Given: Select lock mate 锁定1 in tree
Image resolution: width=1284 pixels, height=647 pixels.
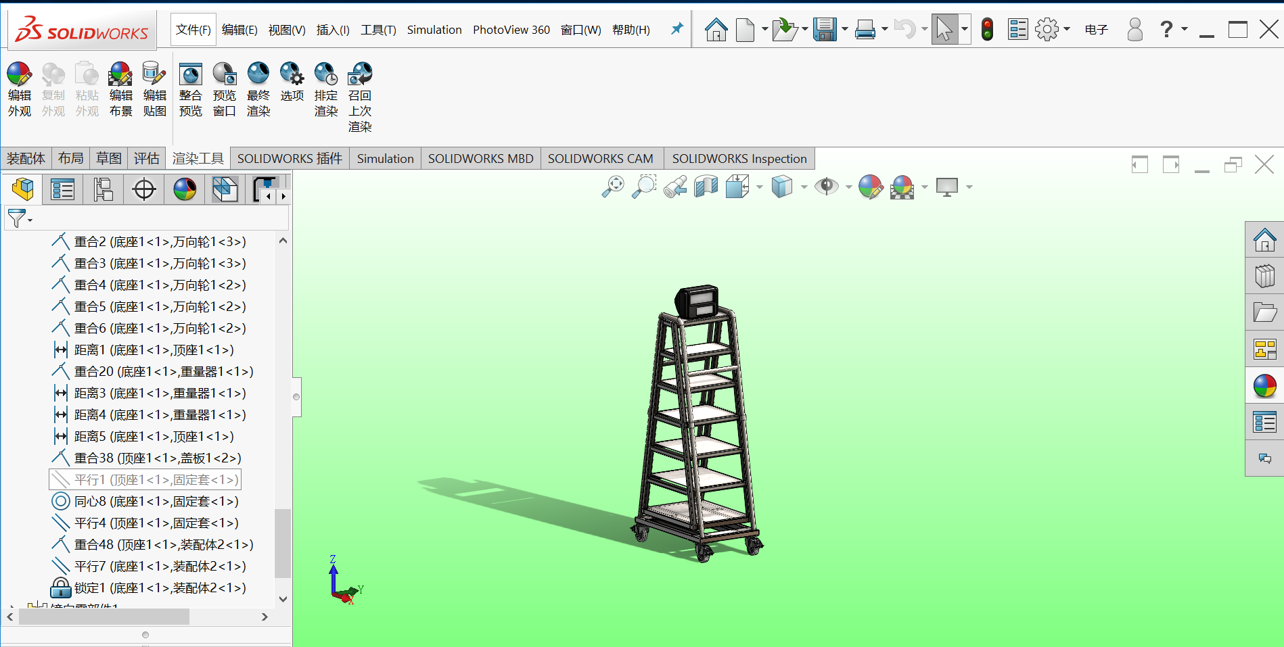Looking at the screenshot, I should click(x=160, y=588).
